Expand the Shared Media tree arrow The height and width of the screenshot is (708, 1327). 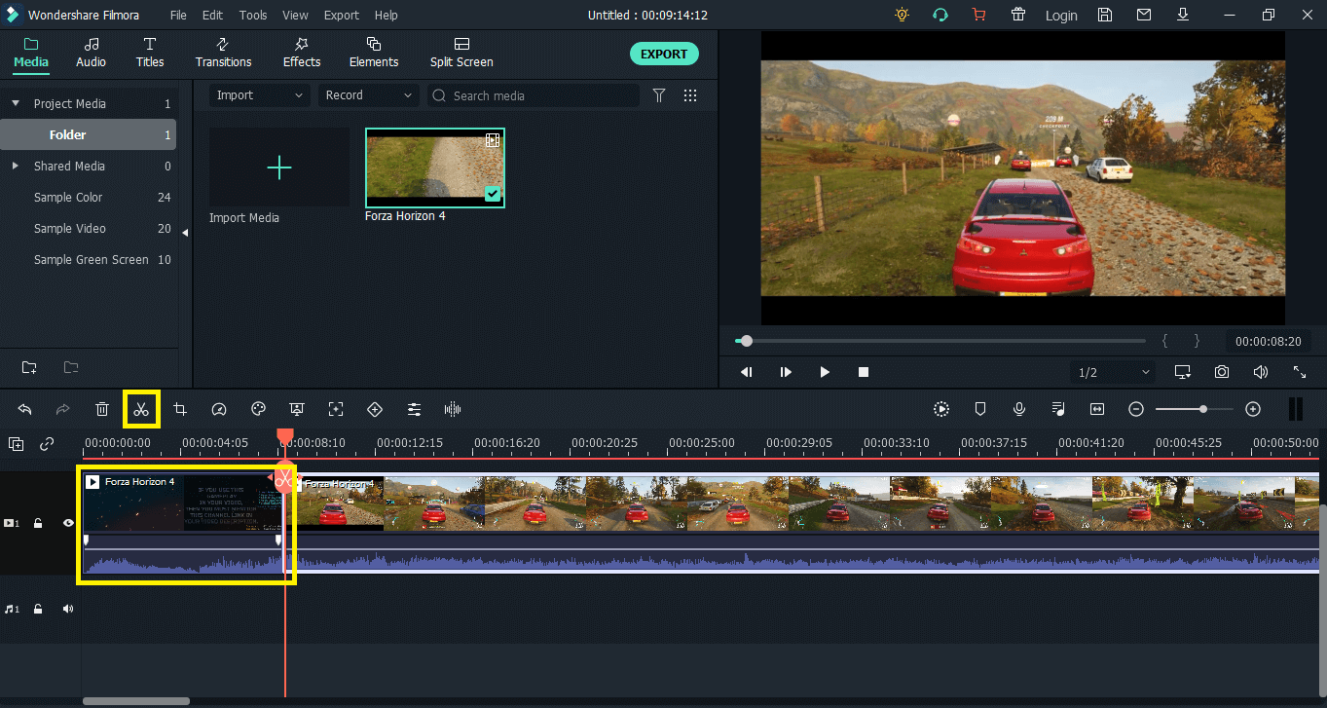coord(16,166)
